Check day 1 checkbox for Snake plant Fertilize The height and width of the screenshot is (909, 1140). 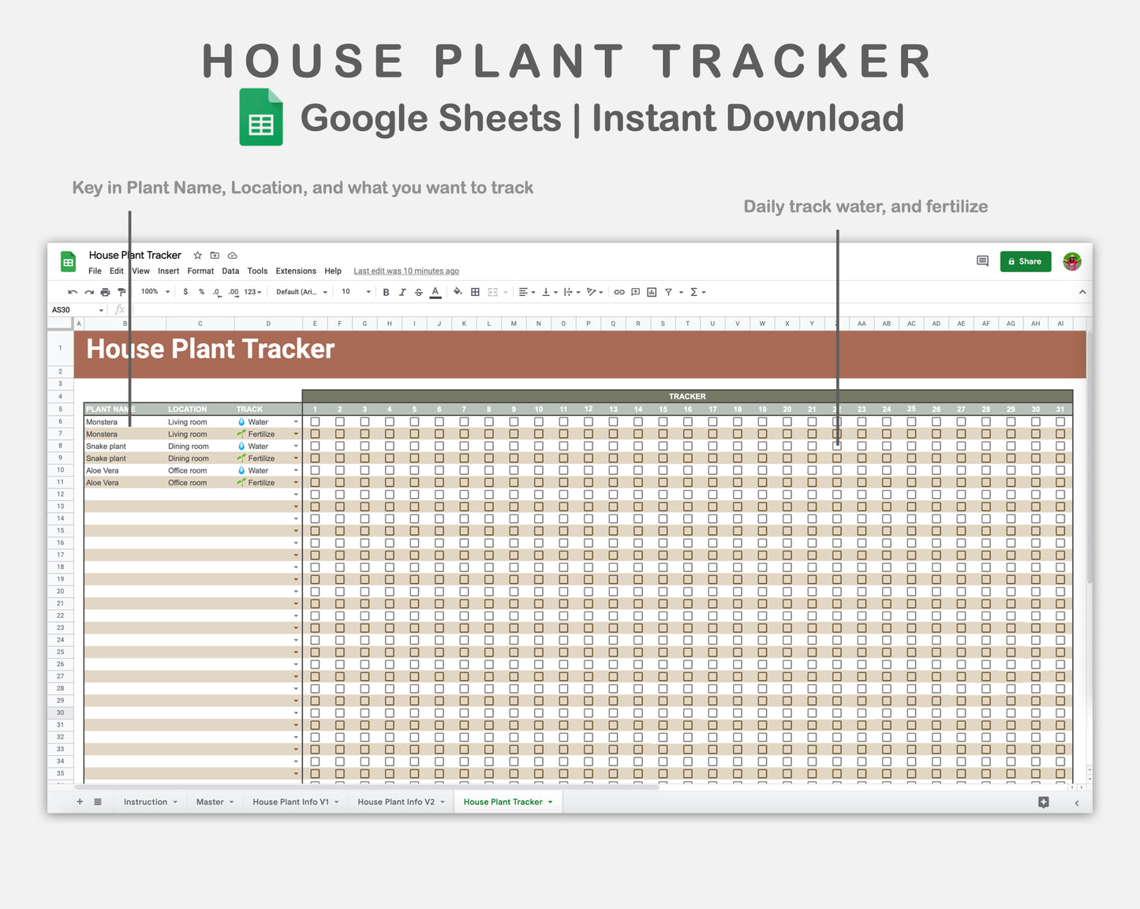pyautogui.click(x=315, y=458)
